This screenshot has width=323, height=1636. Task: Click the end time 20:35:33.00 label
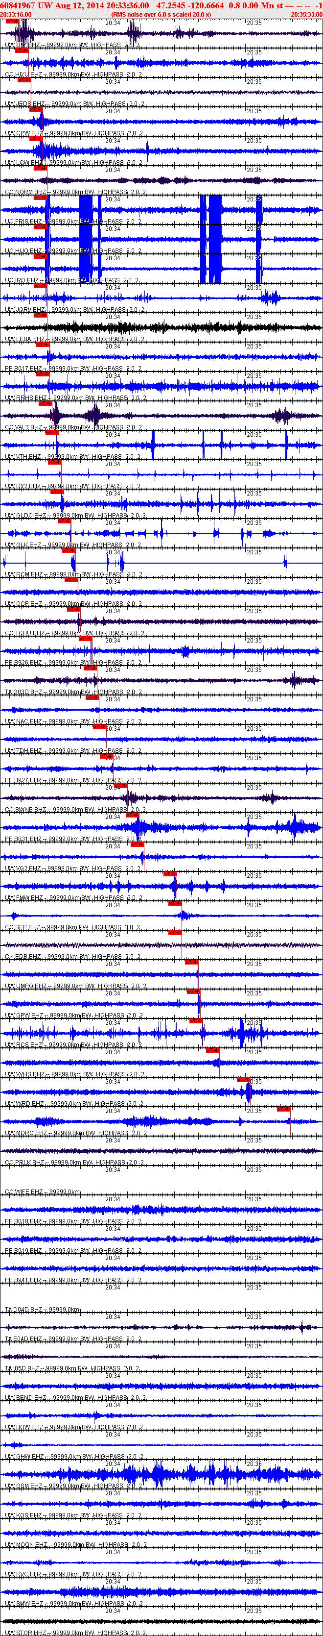tap(306, 14)
